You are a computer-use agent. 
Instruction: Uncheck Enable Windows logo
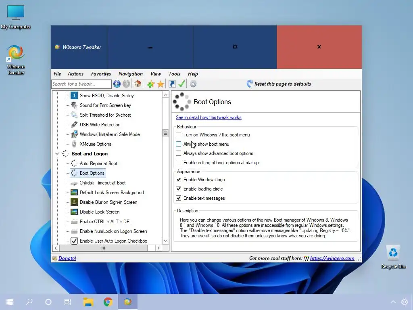(x=179, y=180)
